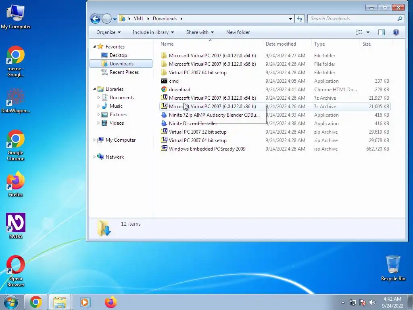Select Desktop under Favorites
This screenshot has width=413, height=310.
point(118,55)
